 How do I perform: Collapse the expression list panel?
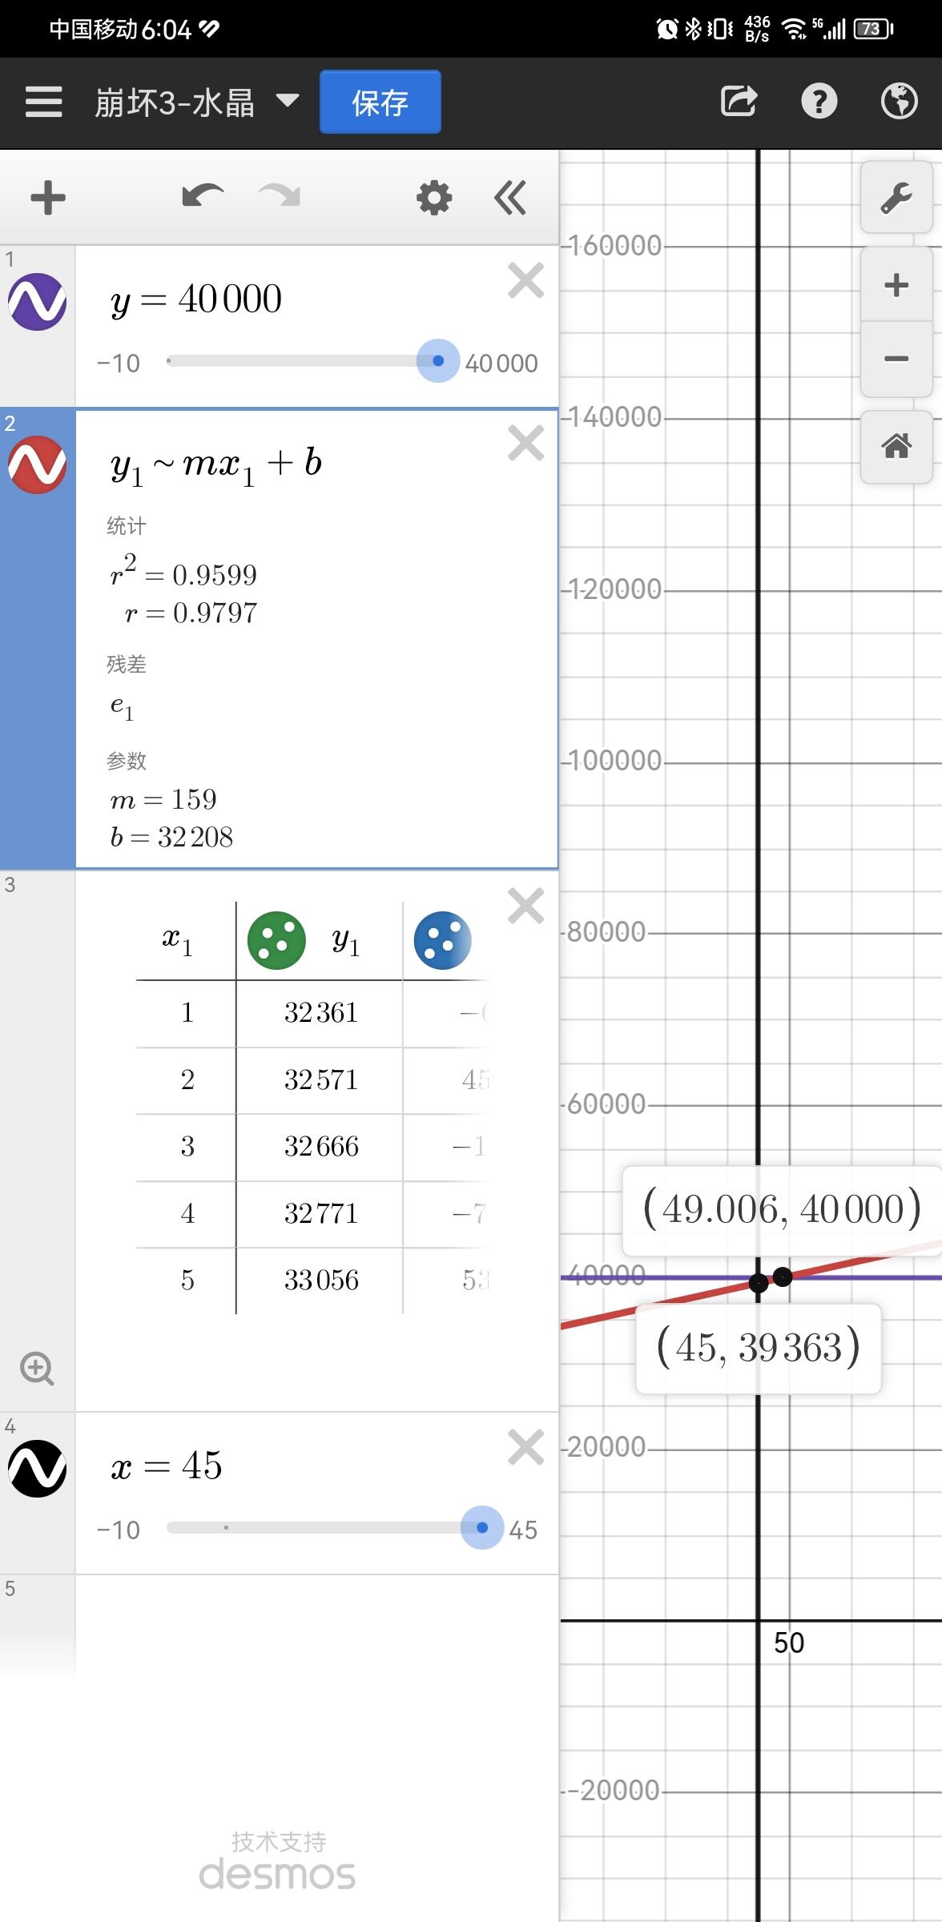[510, 198]
